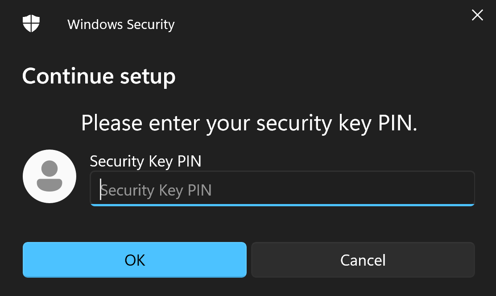
Task: Confirm setup by pressing OK
Action: [x=134, y=260]
